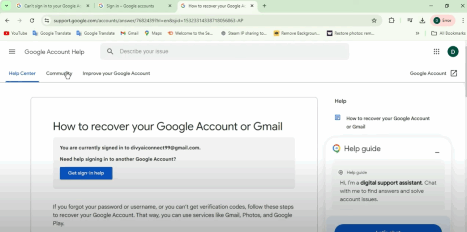Click the profile Error button
467x232 pixels.
(442, 21)
